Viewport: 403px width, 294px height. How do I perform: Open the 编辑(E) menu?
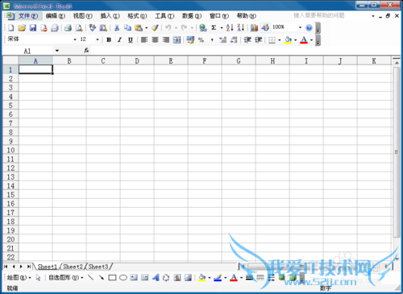click(56, 16)
